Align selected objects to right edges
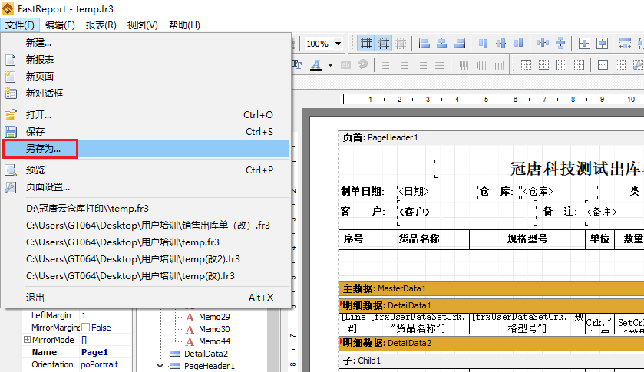The width and height of the screenshot is (644, 372). [460, 43]
